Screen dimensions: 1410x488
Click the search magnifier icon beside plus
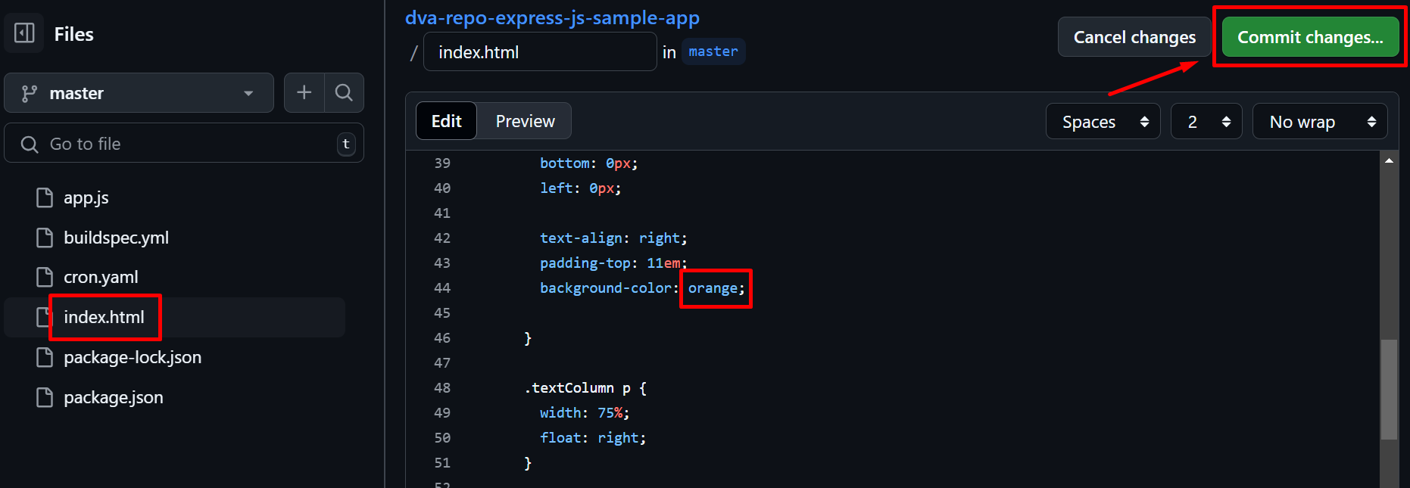click(x=344, y=92)
